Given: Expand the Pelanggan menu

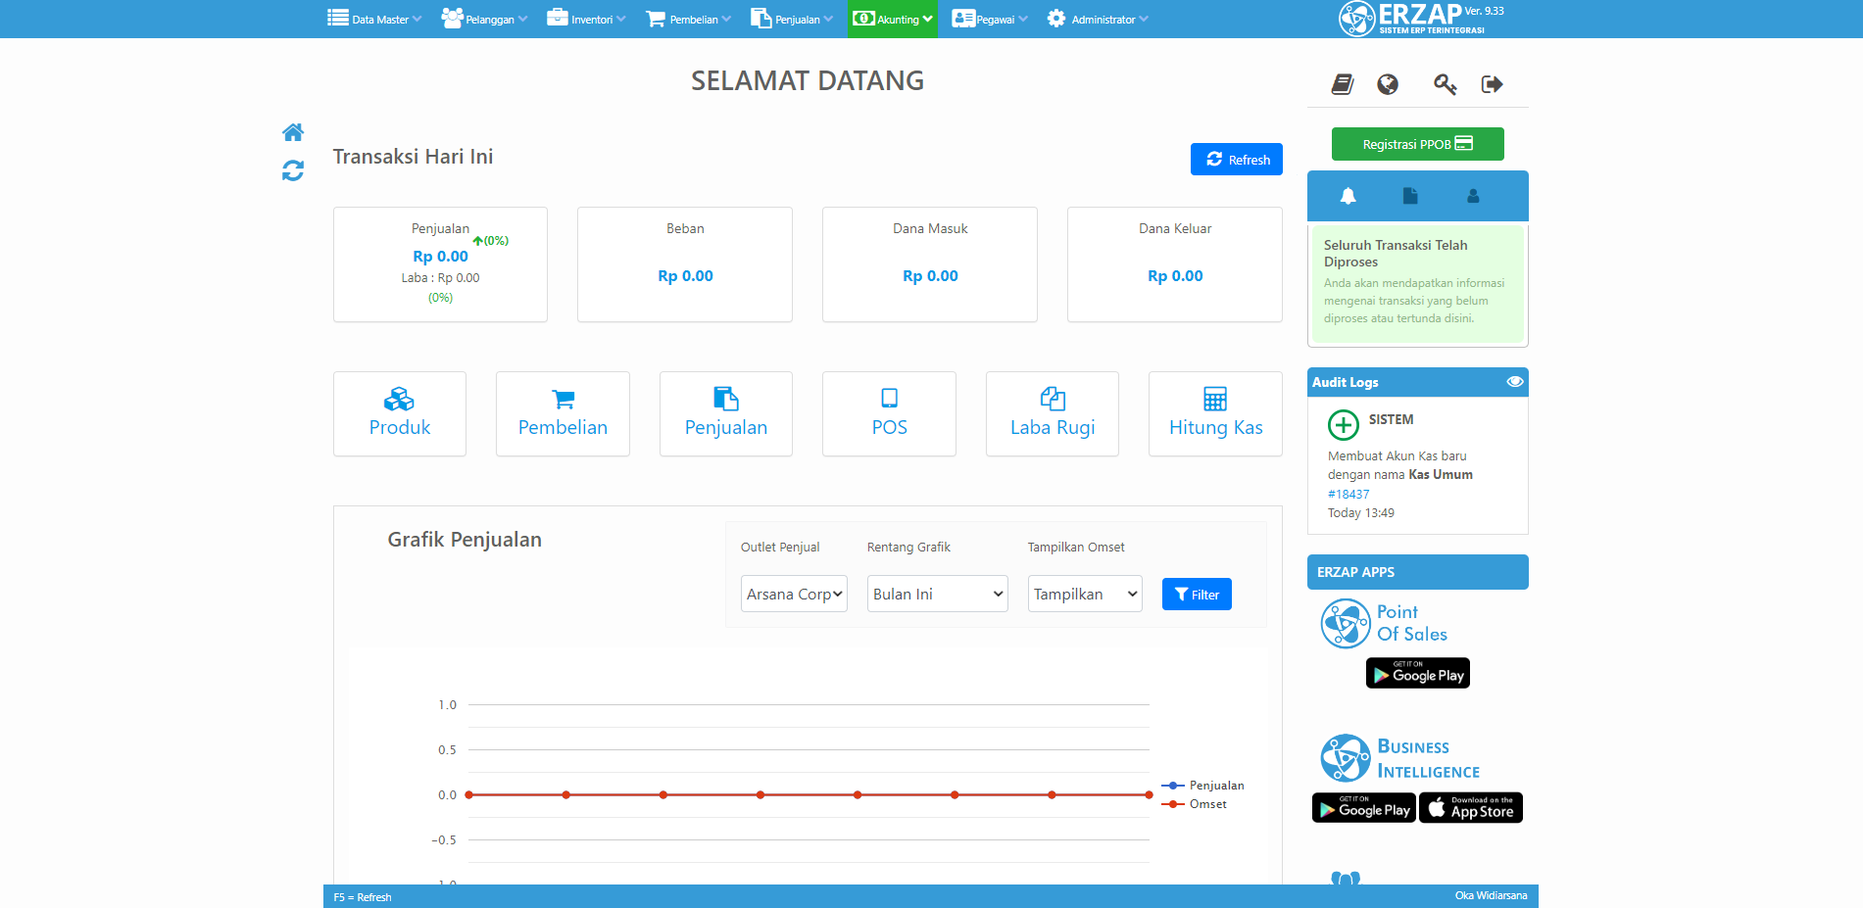Looking at the screenshot, I should point(484,19).
